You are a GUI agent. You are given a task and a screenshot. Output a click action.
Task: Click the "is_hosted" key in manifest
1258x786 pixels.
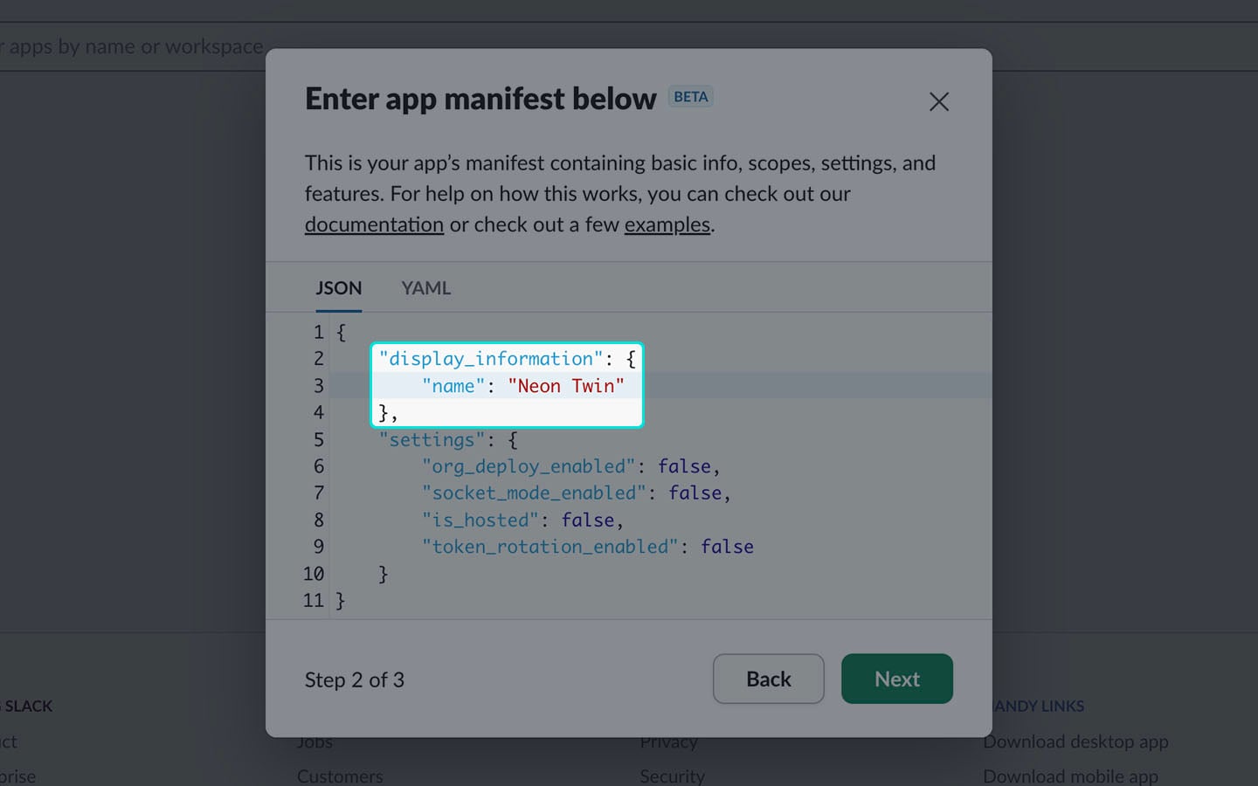(480, 521)
